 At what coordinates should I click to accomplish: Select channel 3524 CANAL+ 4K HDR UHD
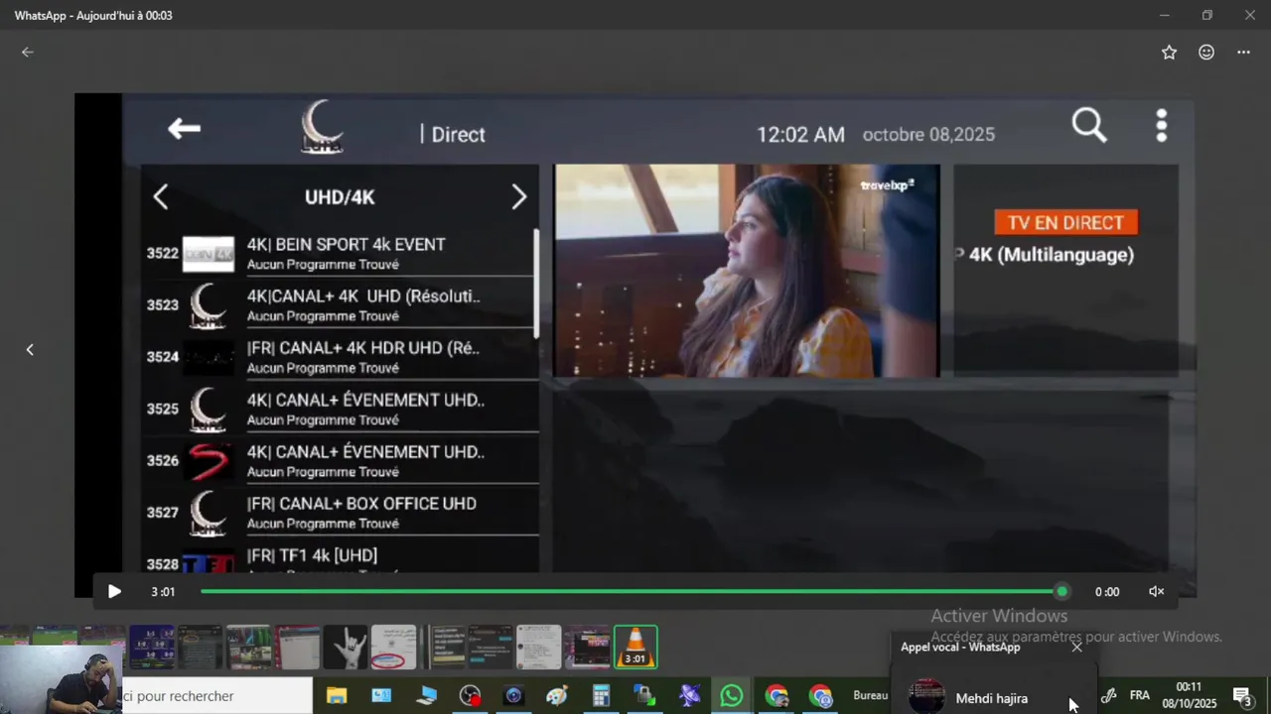341,356
